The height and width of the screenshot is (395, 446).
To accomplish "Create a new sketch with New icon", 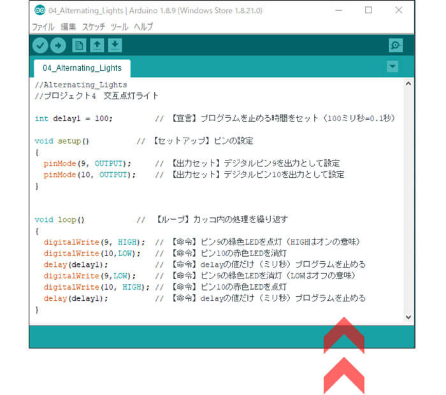I will coord(79,45).
